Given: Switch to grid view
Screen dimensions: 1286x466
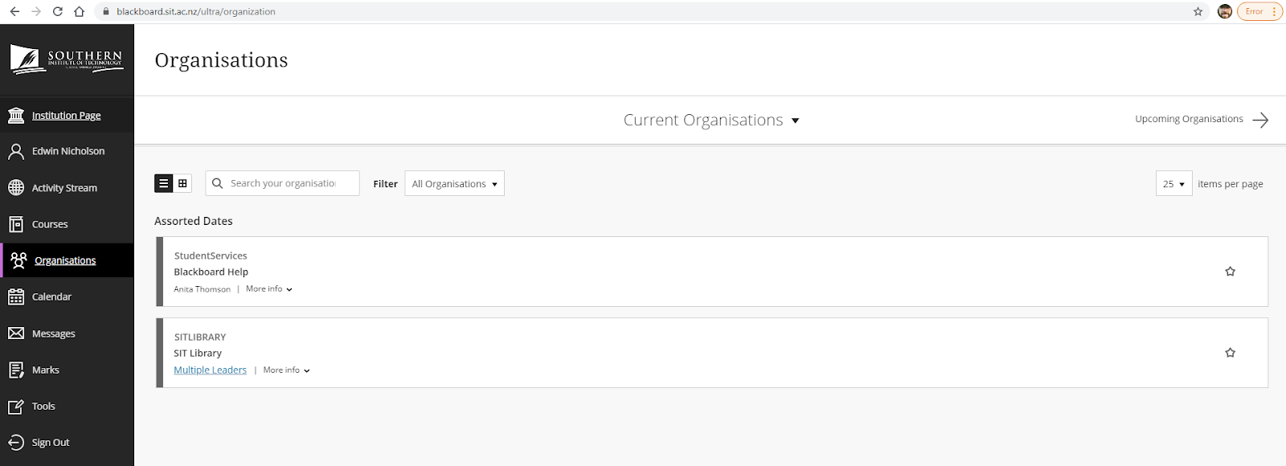Looking at the screenshot, I should [182, 183].
